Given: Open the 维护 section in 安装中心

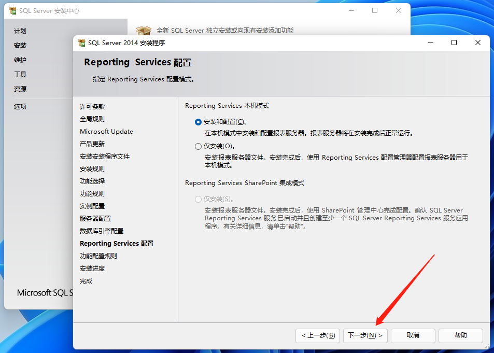Looking at the screenshot, I should 20,60.
